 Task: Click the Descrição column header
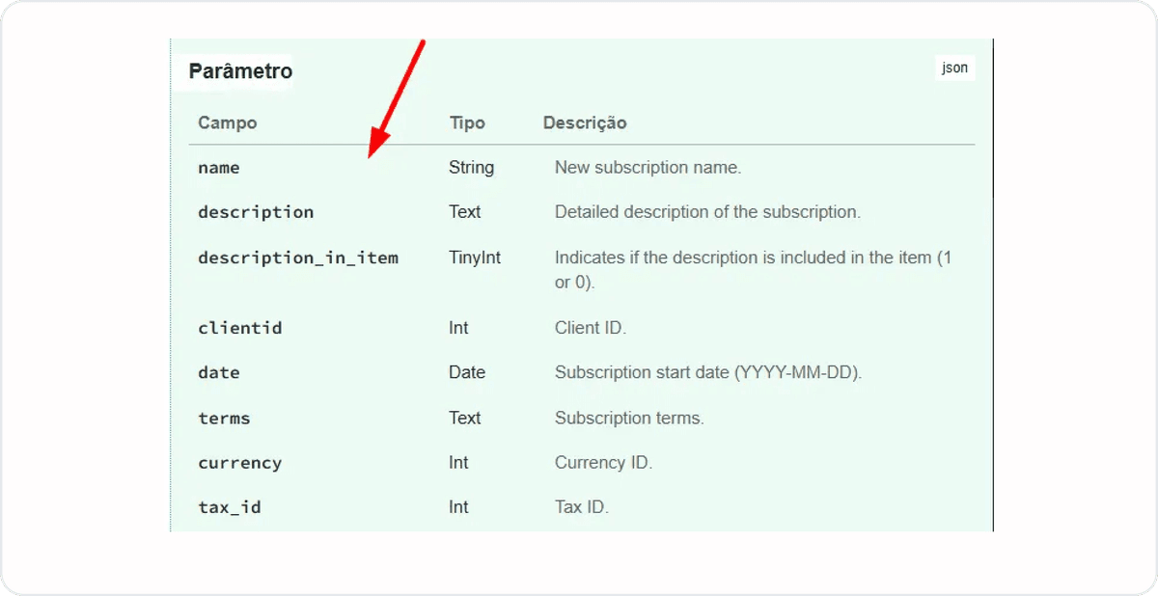click(585, 123)
